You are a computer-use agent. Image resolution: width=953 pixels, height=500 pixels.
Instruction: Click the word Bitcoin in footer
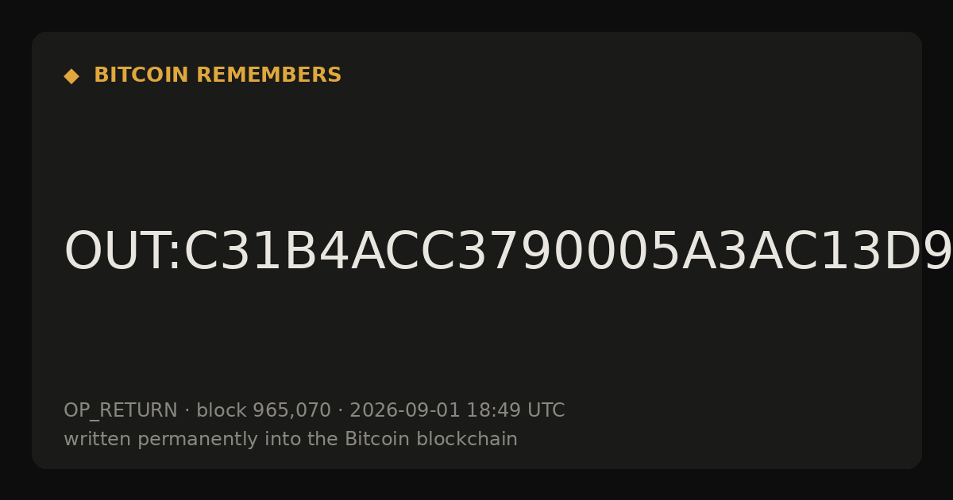click(x=372, y=440)
